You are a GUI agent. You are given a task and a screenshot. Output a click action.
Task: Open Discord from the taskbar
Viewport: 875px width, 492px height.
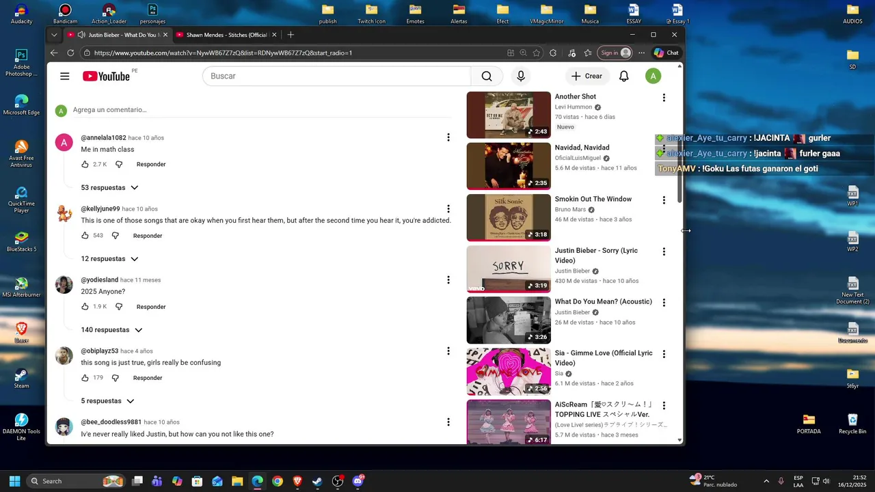coord(358,481)
